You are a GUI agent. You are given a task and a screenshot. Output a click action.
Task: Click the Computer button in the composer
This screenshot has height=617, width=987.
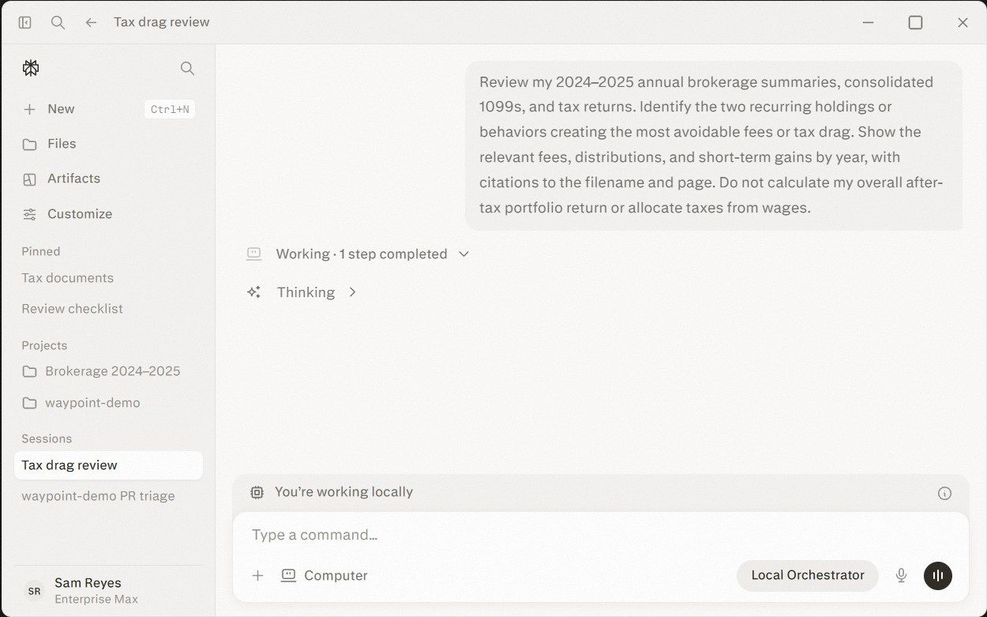click(x=325, y=576)
